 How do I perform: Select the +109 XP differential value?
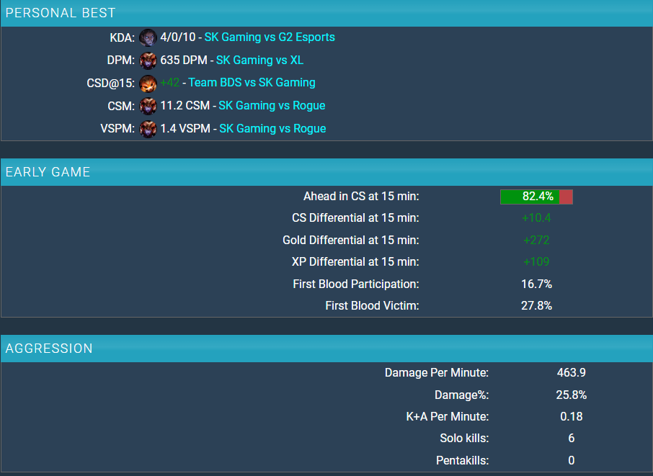tap(536, 261)
